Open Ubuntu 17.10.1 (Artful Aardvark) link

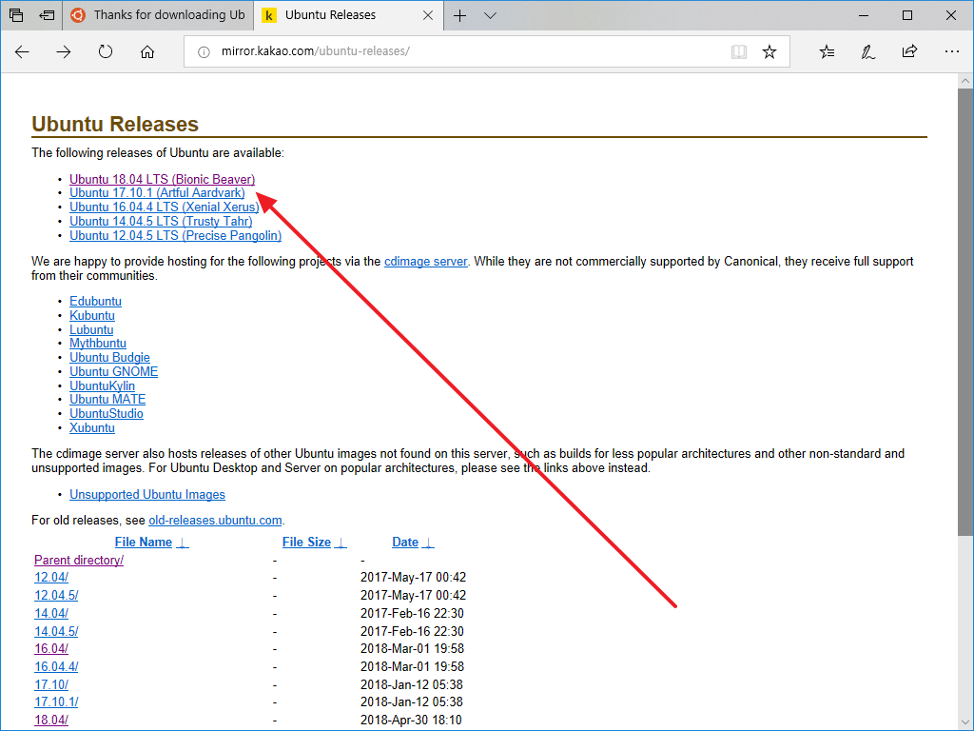tap(157, 192)
